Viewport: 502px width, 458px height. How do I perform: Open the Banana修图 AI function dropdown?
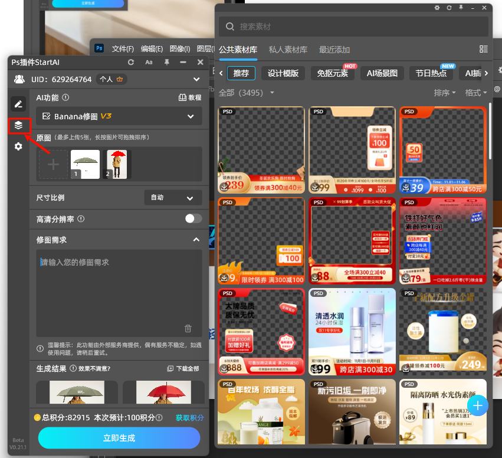click(x=119, y=116)
